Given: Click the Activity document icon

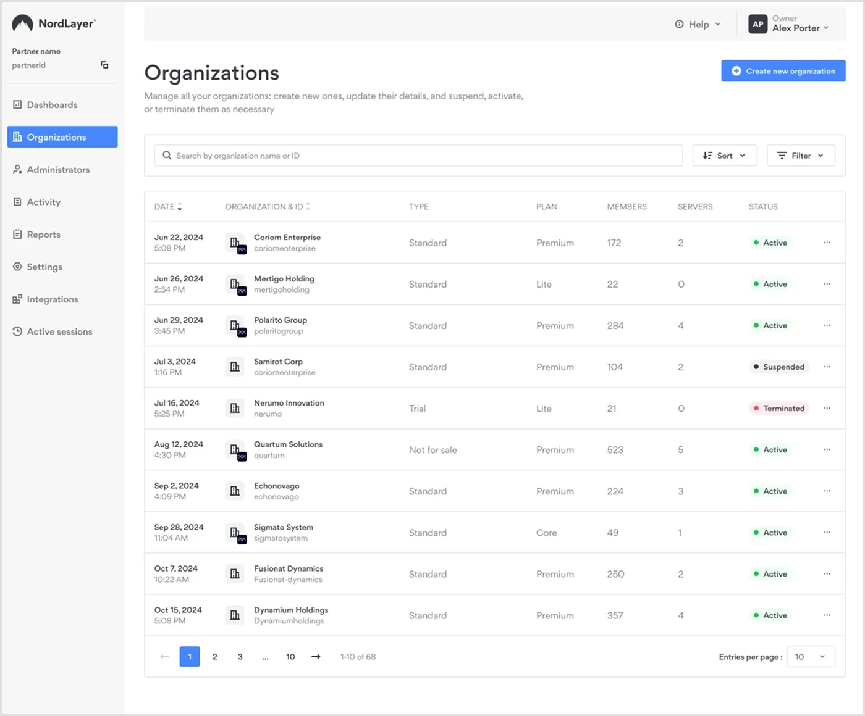Looking at the screenshot, I should click(16, 202).
